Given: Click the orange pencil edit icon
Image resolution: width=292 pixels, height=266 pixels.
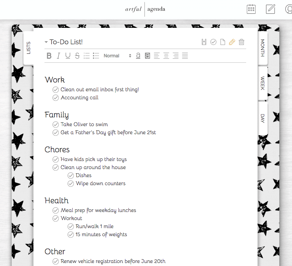Looking at the screenshot, I should point(232,42).
